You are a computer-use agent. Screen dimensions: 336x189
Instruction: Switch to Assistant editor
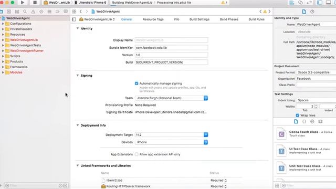[300, 3]
